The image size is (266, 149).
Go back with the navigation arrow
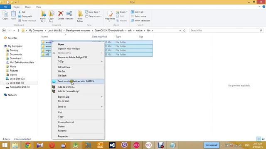click(4, 30)
